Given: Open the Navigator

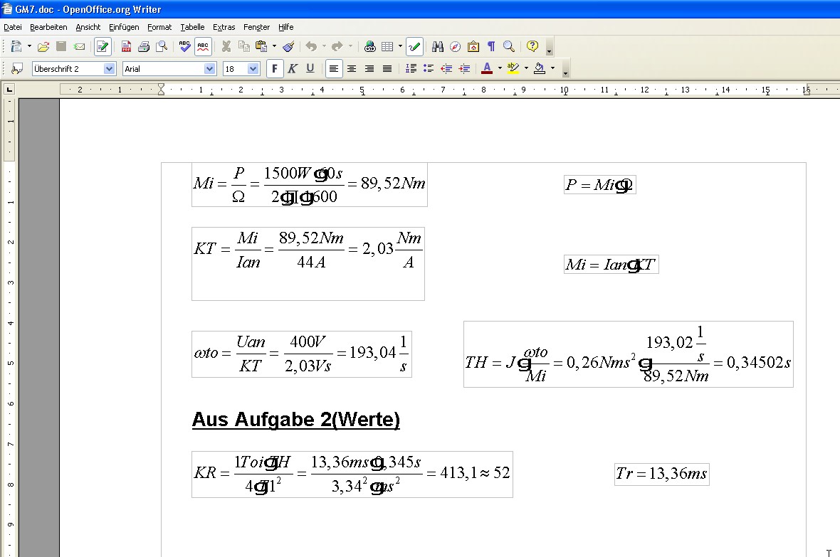Looking at the screenshot, I should [454, 46].
